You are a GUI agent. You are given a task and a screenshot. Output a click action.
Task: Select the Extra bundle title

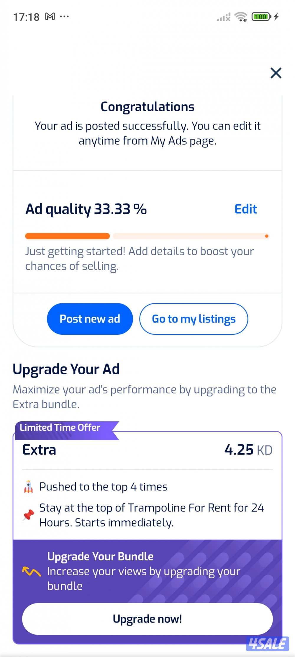click(x=39, y=450)
